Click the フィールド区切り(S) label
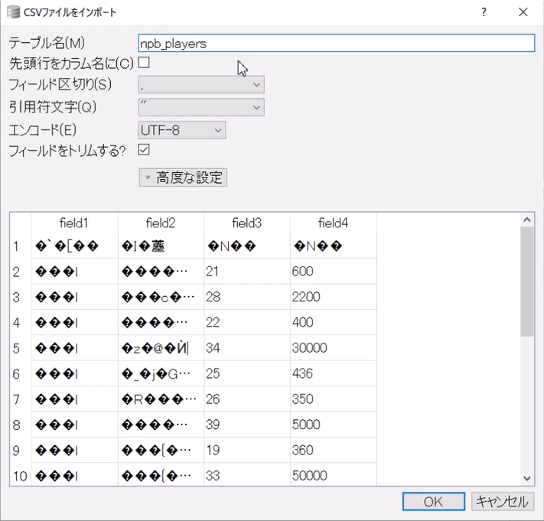Viewport: 544px width, 521px height. coord(60,85)
